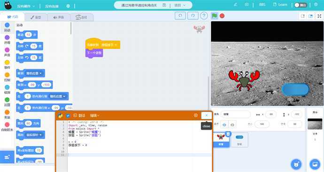Open the 没有硬件 hardware dropdown

point(26,6)
